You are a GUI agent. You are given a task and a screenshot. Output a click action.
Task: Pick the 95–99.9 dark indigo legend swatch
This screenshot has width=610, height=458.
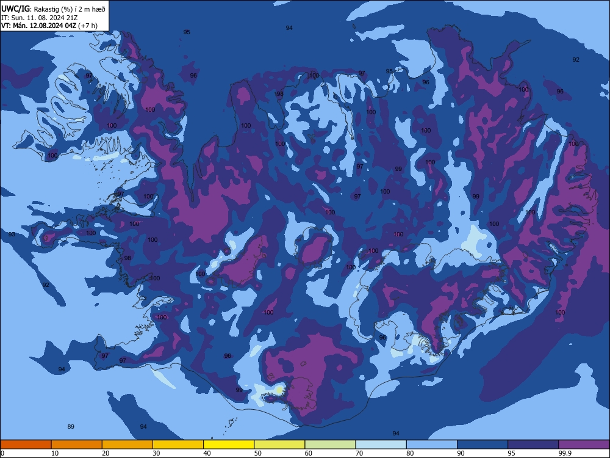click(533, 445)
